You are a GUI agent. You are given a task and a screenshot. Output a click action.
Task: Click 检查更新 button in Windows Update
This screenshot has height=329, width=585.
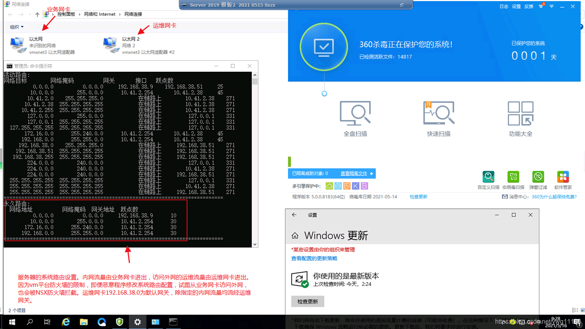coord(308,302)
